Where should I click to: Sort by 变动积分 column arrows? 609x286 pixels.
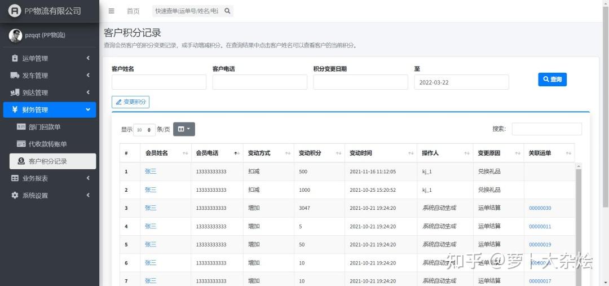pyautogui.click(x=338, y=153)
